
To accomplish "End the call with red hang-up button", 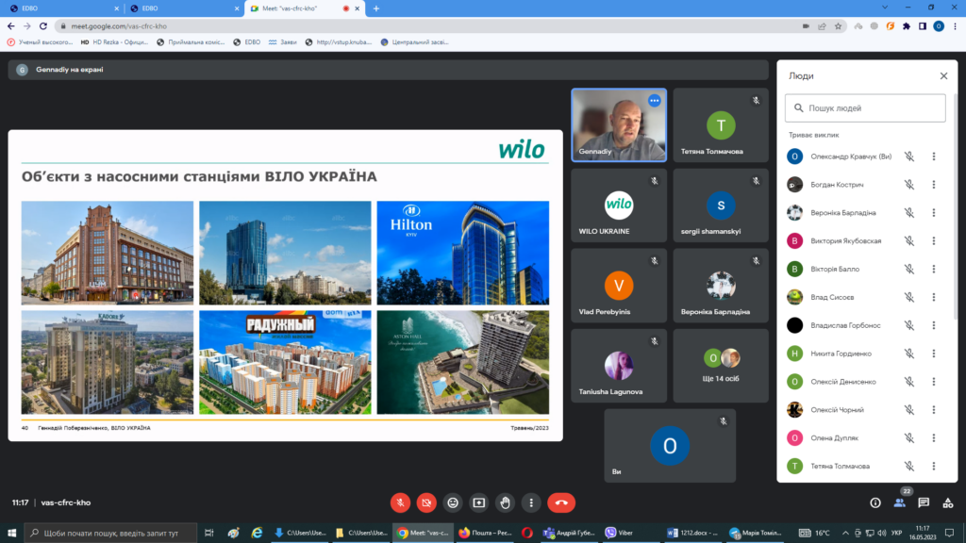I will point(561,503).
